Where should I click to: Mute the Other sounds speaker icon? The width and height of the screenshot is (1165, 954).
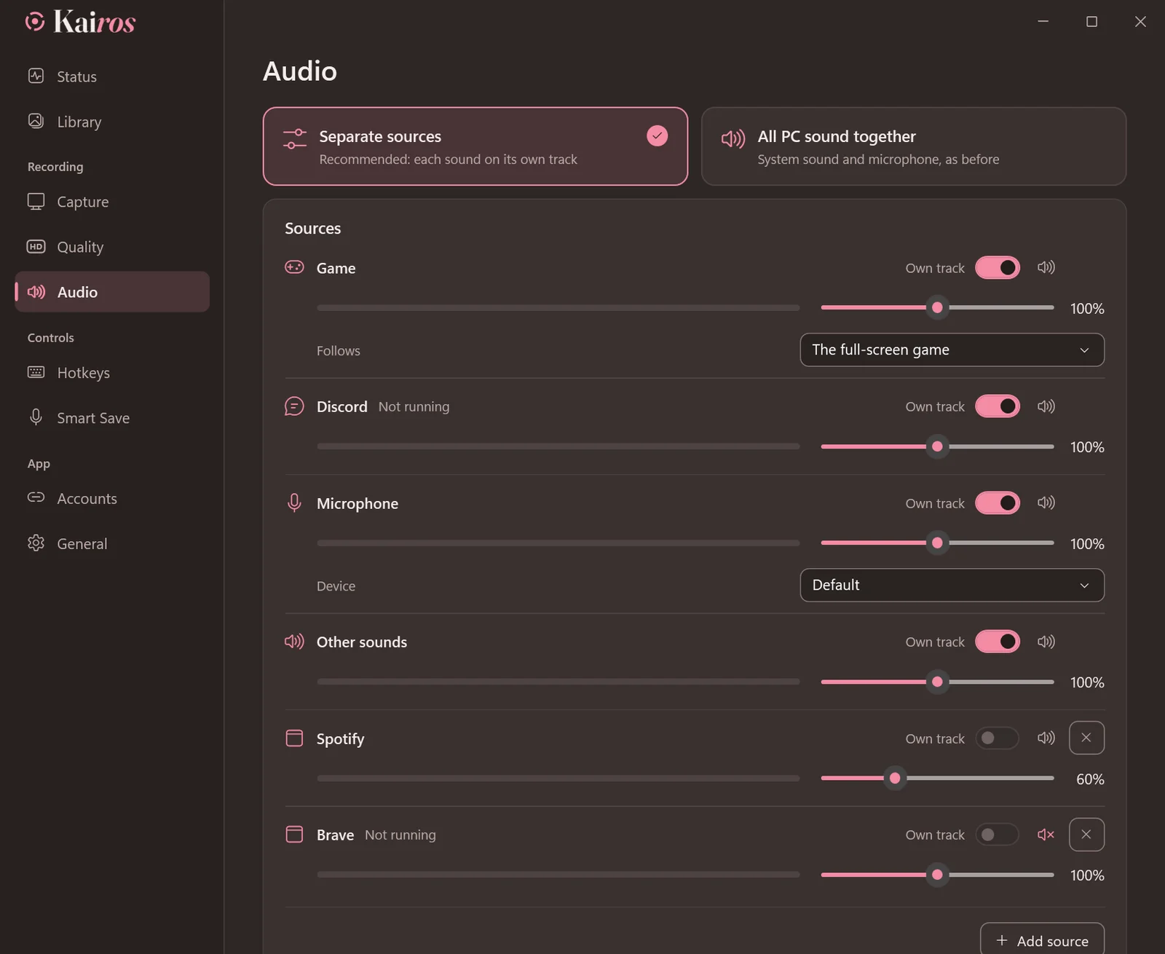click(1046, 642)
